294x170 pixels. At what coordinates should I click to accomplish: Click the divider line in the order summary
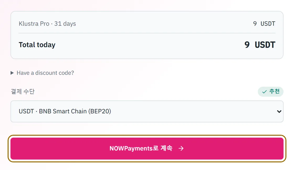pyautogui.click(x=147, y=33)
